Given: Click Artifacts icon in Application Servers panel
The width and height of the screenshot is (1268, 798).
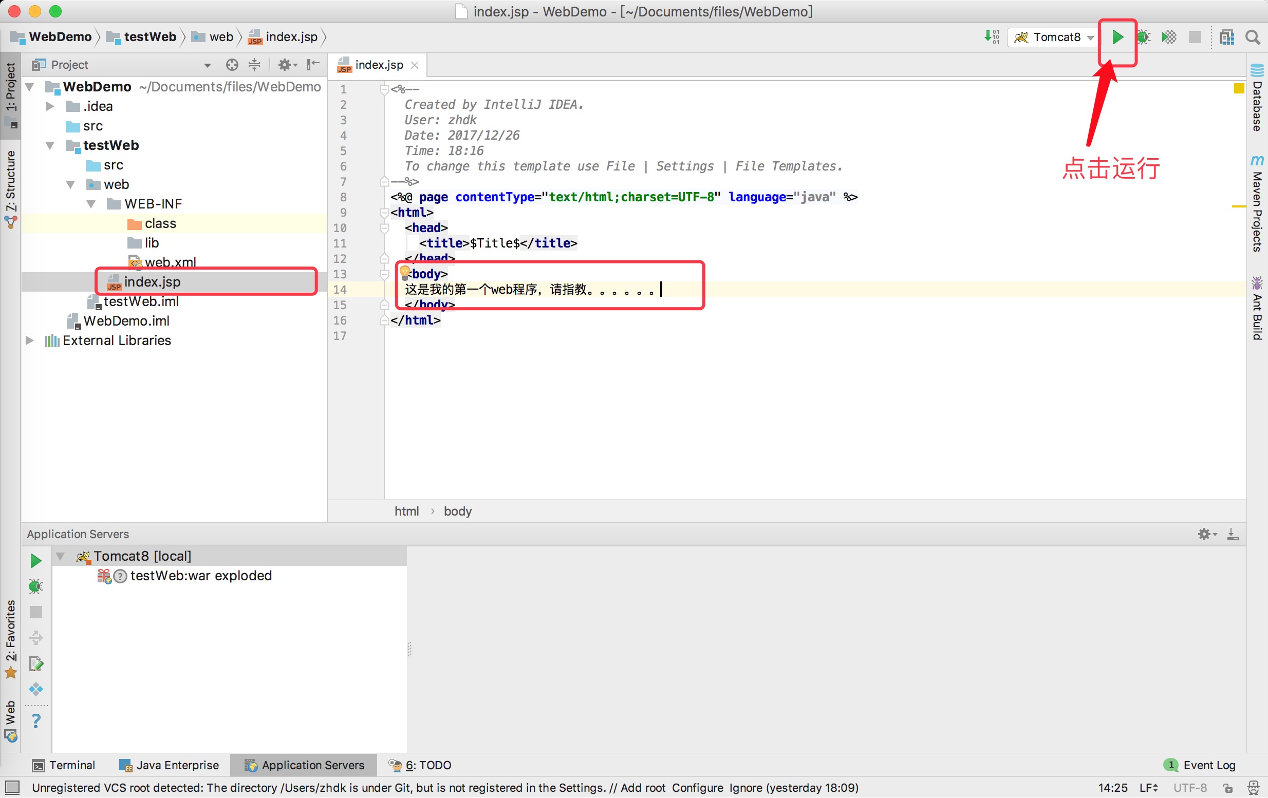Looking at the screenshot, I should 35,690.
